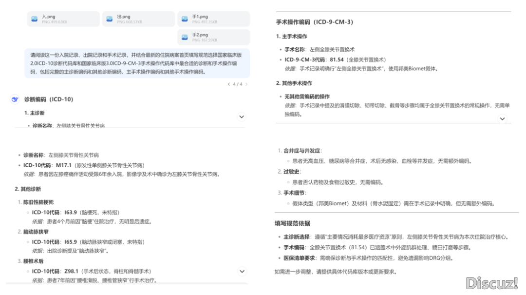Go to next response version arrow
Image resolution: width=526 pixels, height=295 pixels.
pyautogui.click(x=246, y=84)
